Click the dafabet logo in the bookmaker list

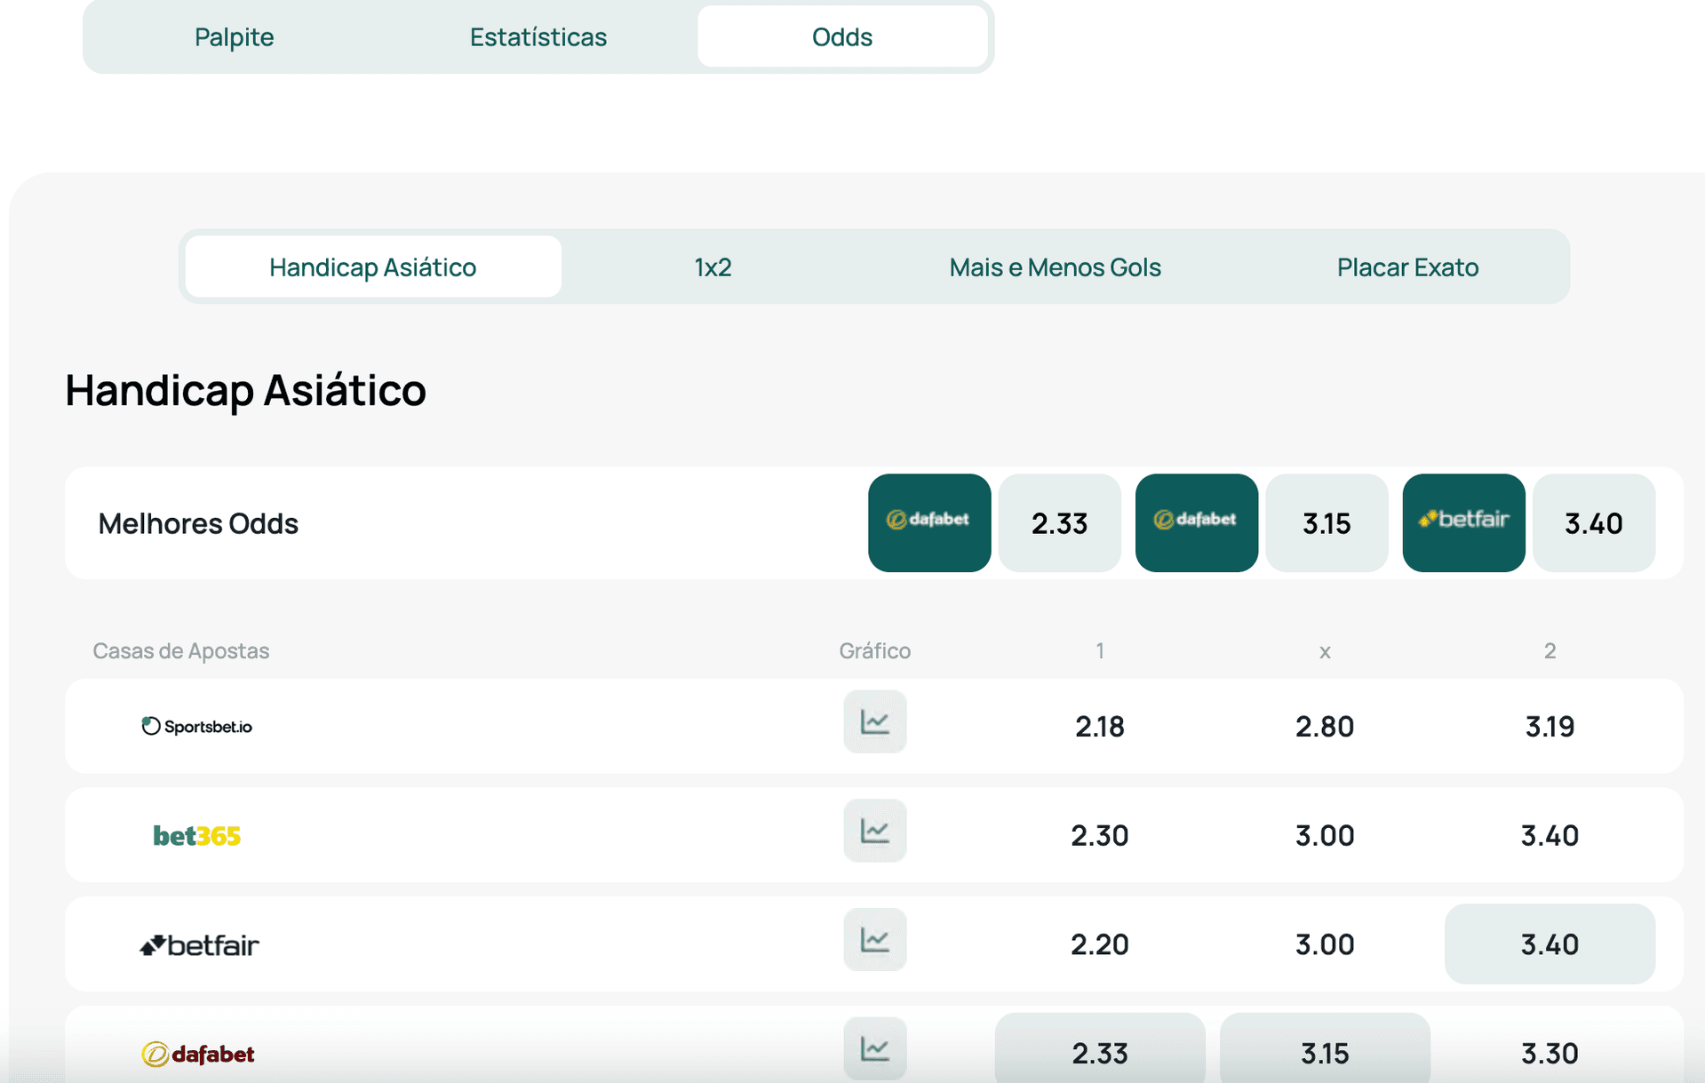coord(198,1054)
